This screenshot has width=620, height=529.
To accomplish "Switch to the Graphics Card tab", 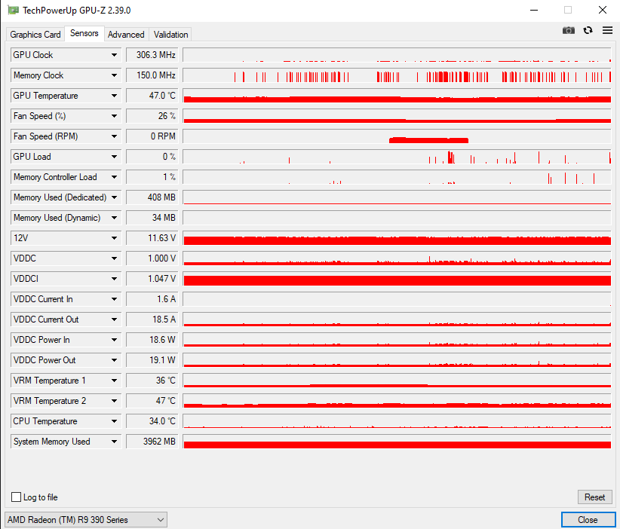I will (x=35, y=35).
